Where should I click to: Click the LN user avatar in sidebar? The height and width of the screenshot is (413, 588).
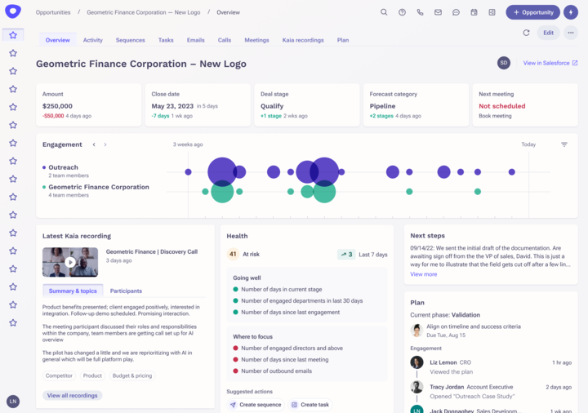[13, 402]
